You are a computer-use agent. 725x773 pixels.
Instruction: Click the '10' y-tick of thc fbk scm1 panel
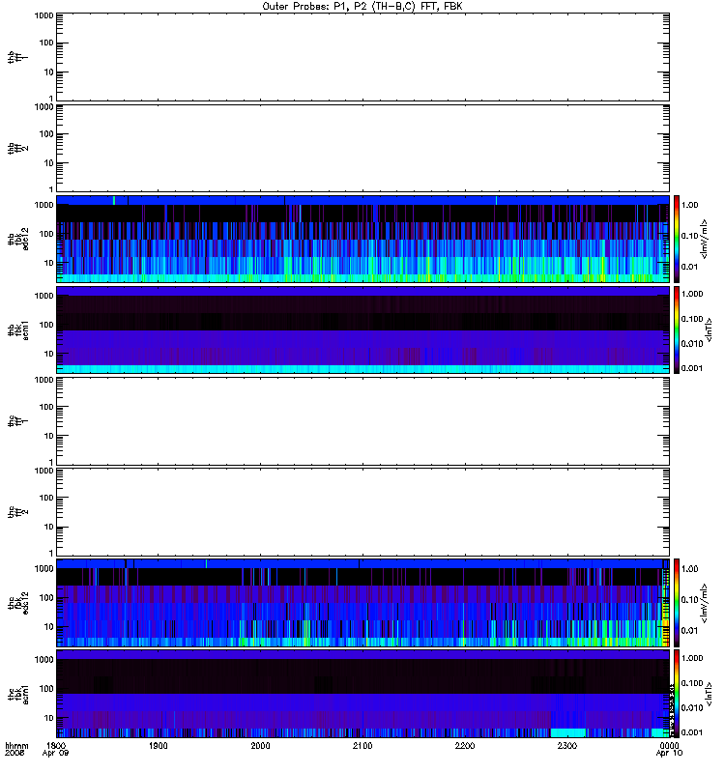49,718
